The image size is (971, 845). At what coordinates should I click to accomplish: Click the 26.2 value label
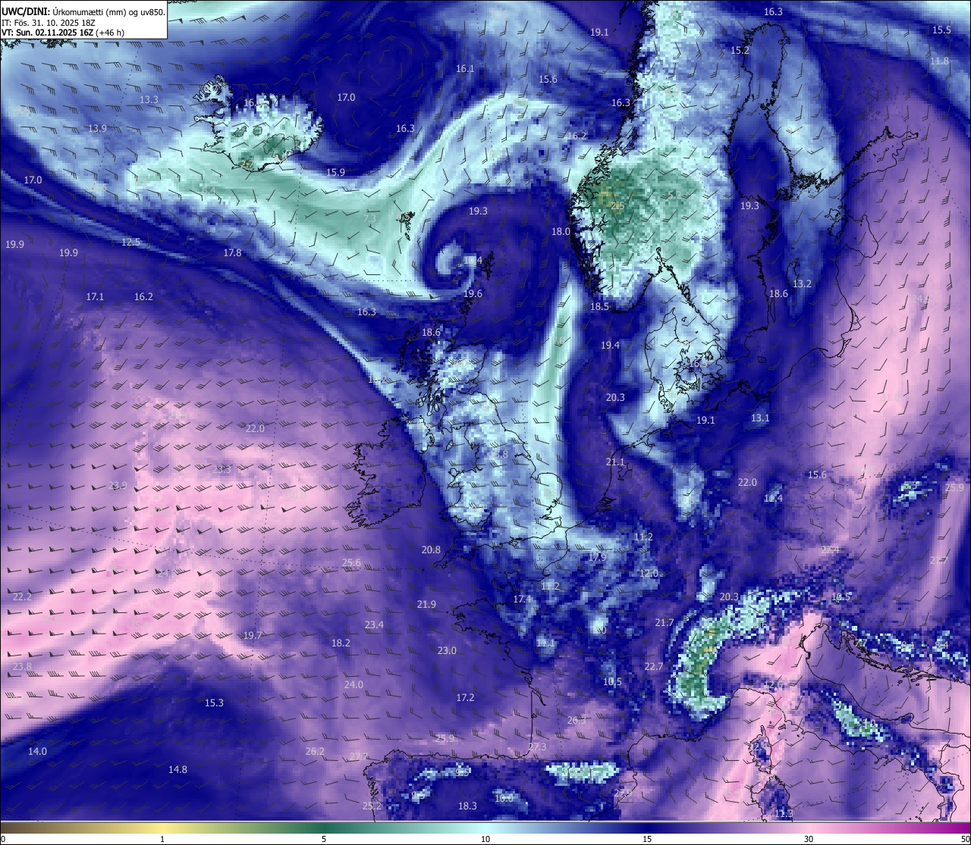(315, 751)
